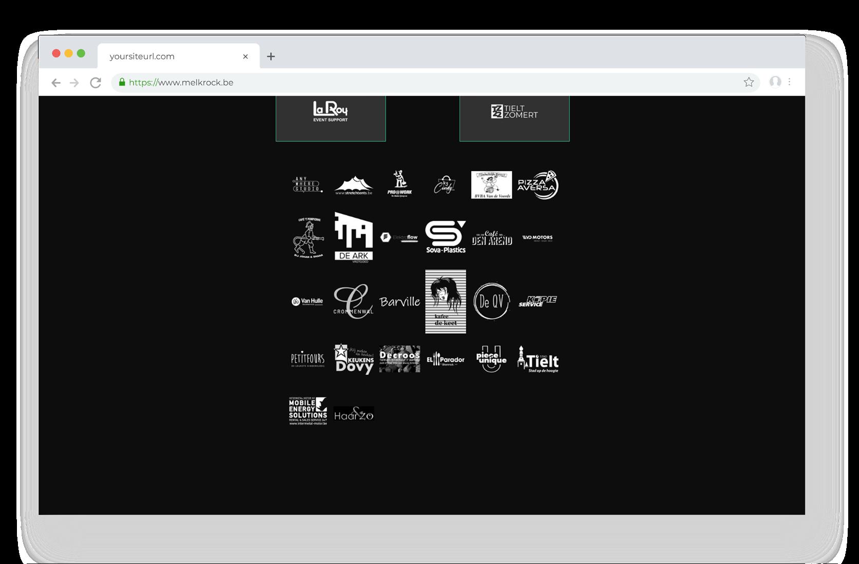The width and height of the screenshot is (859, 564).
Task: Bookmark this page with the star
Action: (749, 82)
